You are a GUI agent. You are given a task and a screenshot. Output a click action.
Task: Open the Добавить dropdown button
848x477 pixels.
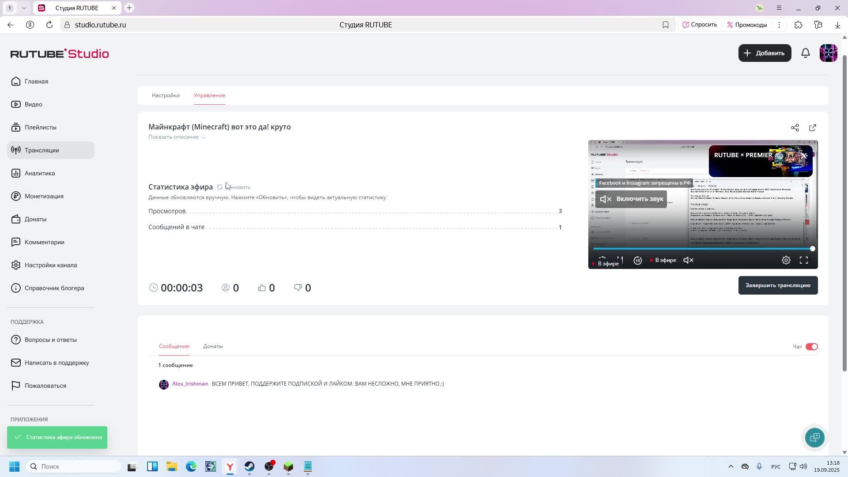coord(765,53)
